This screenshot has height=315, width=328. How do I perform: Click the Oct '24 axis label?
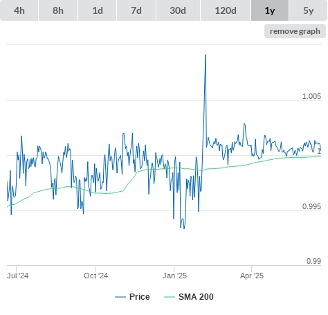(x=95, y=276)
